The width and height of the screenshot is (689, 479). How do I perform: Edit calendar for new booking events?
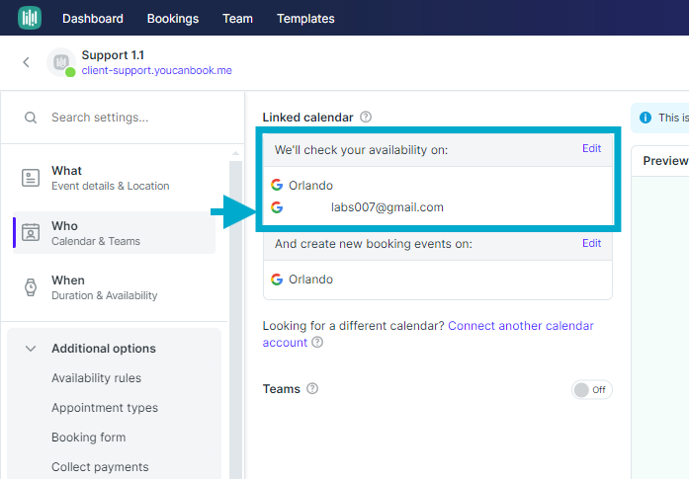pyautogui.click(x=591, y=243)
